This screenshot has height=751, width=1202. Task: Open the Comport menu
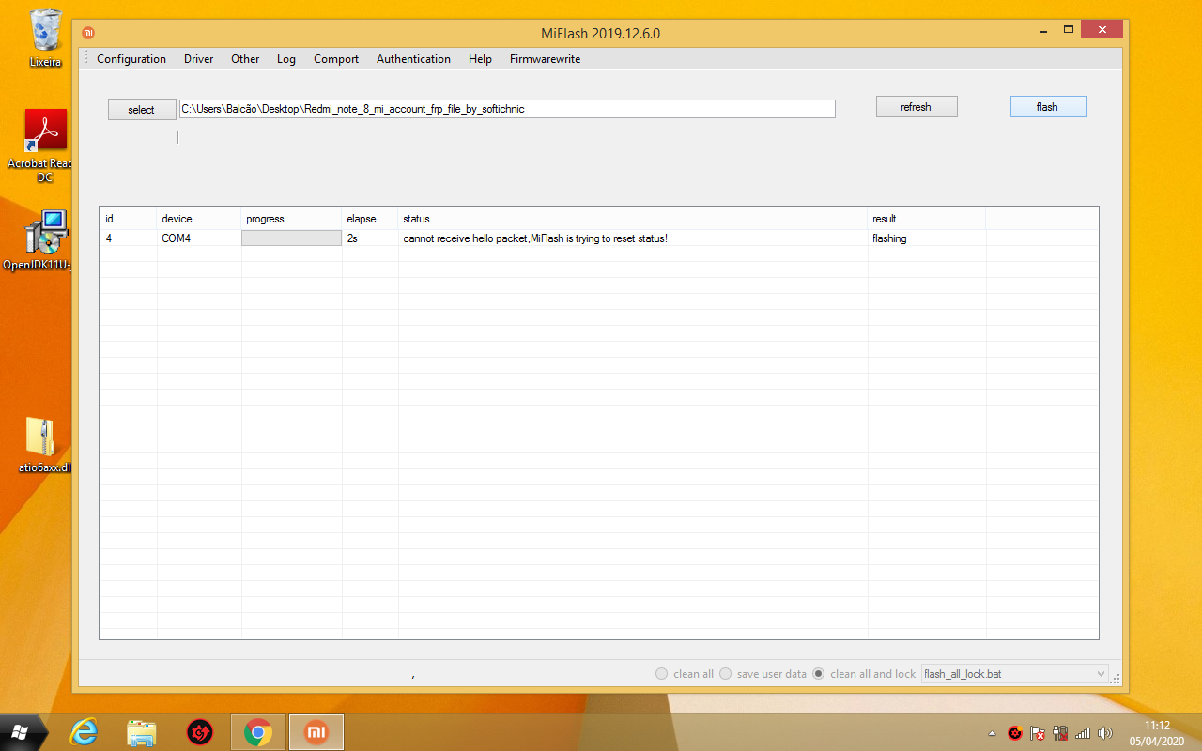click(x=336, y=58)
